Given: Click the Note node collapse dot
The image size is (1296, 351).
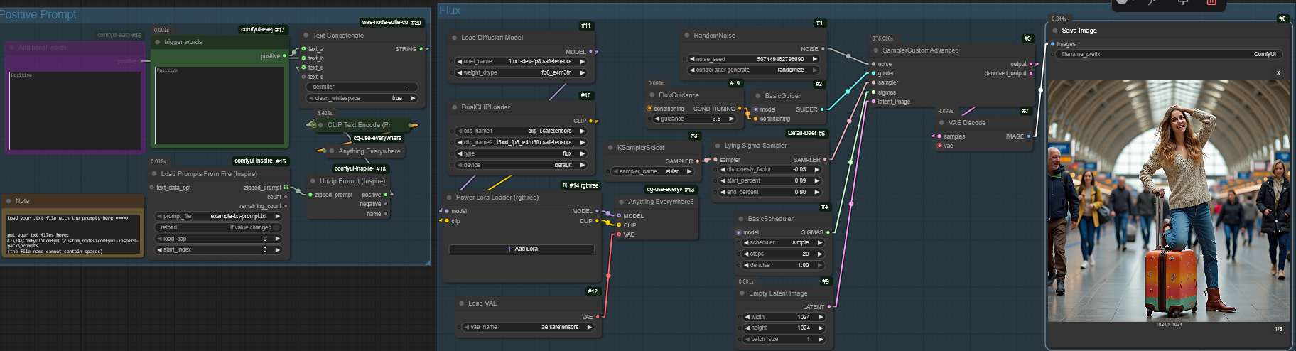Looking at the screenshot, I should (x=9, y=201).
